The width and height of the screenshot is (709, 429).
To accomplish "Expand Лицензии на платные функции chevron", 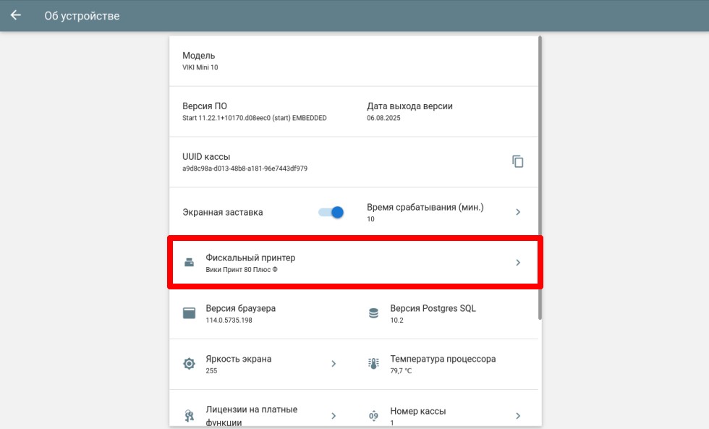I will (333, 415).
